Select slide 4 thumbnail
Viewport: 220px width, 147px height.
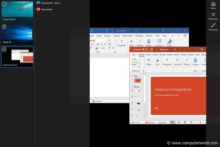138,103
